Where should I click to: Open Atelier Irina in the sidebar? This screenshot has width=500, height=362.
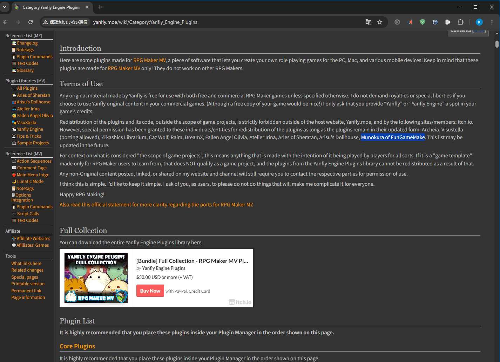pyautogui.click(x=28, y=109)
